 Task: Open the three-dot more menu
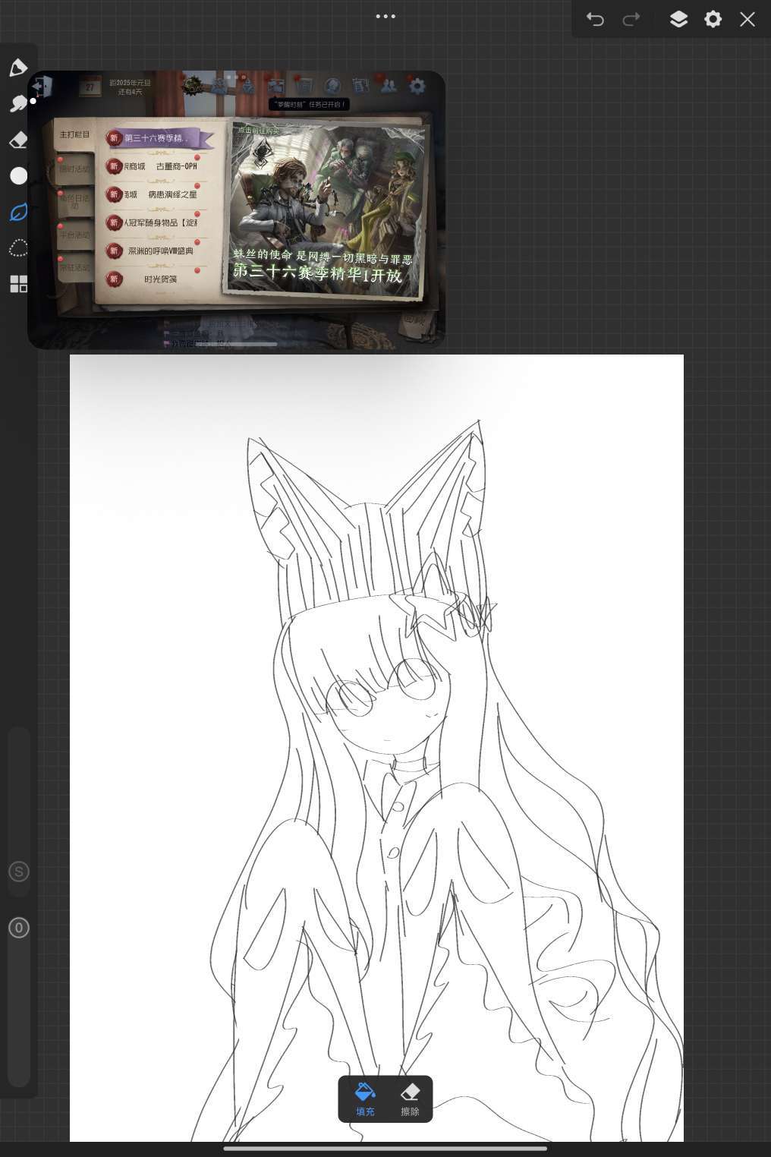[385, 16]
